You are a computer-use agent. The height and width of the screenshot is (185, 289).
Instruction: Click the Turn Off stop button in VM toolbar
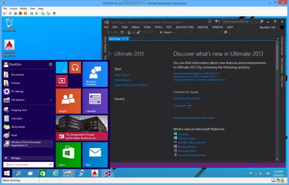(16, 13)
